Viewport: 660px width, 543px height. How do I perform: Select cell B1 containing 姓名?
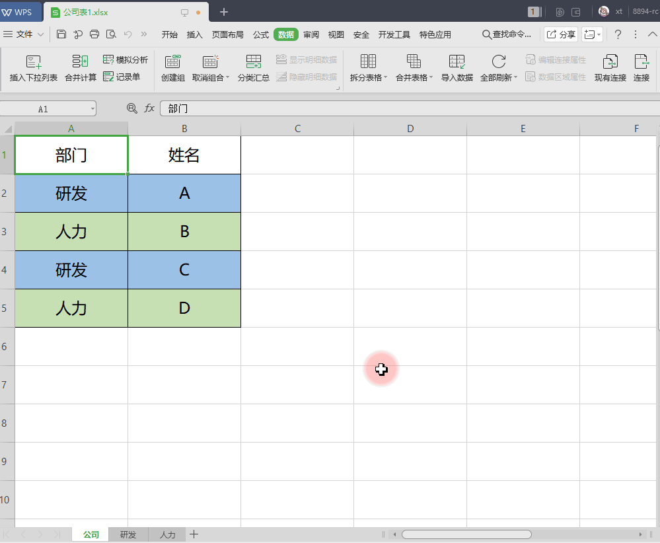point(184,155)
